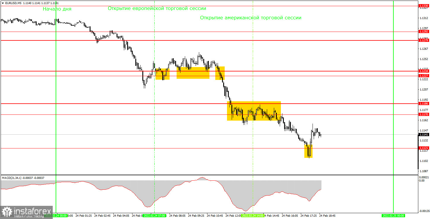Click the 2022.02.24 14:00 green time marker
This screenshot has height=219, width=430.
click(253, 215)
